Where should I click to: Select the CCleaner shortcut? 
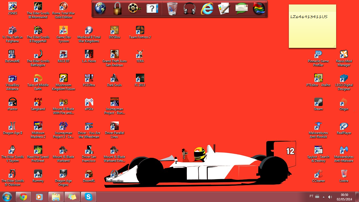click(318, 174)
